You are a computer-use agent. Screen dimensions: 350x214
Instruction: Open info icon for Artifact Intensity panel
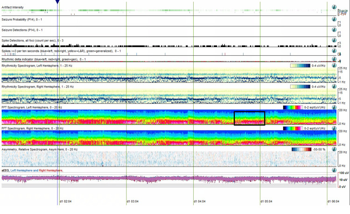coord(334,7)
